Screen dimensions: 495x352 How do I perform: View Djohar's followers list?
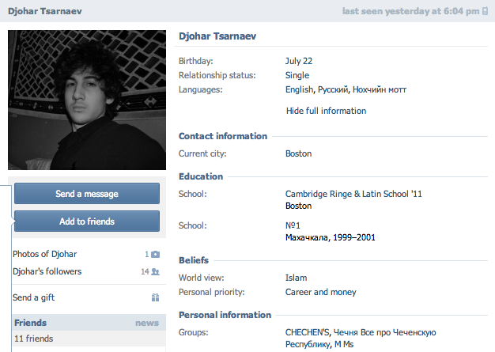pyautogui.click(x=47, y=272)
